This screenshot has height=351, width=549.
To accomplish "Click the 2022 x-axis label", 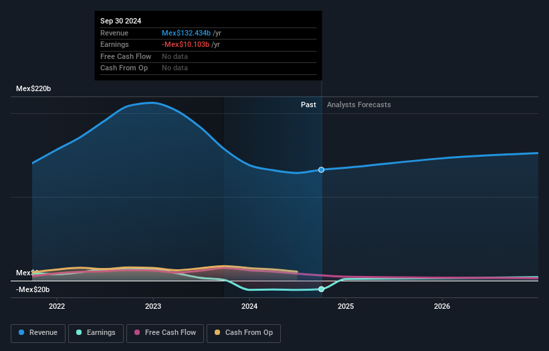I will click(x=57, y=306).
